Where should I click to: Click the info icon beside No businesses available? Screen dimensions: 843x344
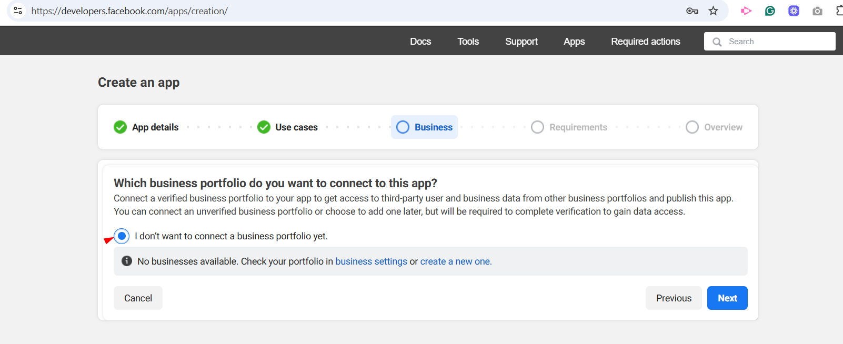127,261
